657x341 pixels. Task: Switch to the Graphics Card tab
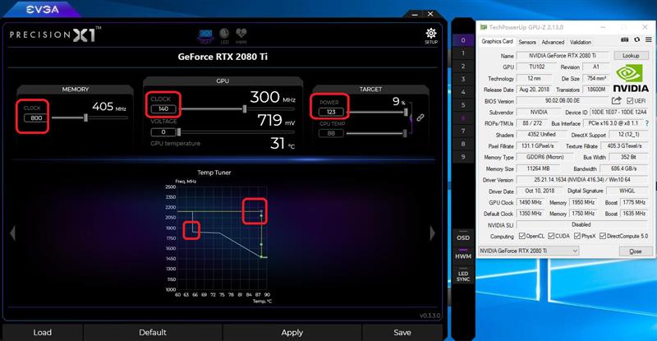497,42
